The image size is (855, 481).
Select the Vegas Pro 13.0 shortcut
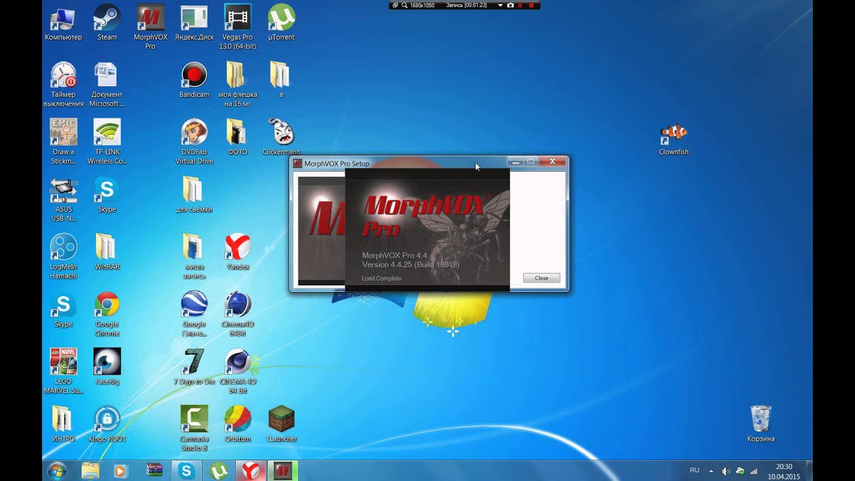tap(238, 27)
